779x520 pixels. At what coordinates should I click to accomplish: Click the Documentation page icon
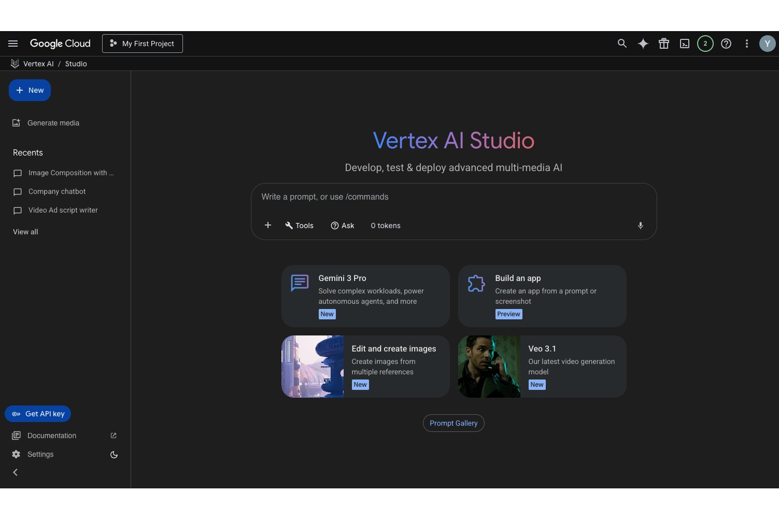pos(16,436)
